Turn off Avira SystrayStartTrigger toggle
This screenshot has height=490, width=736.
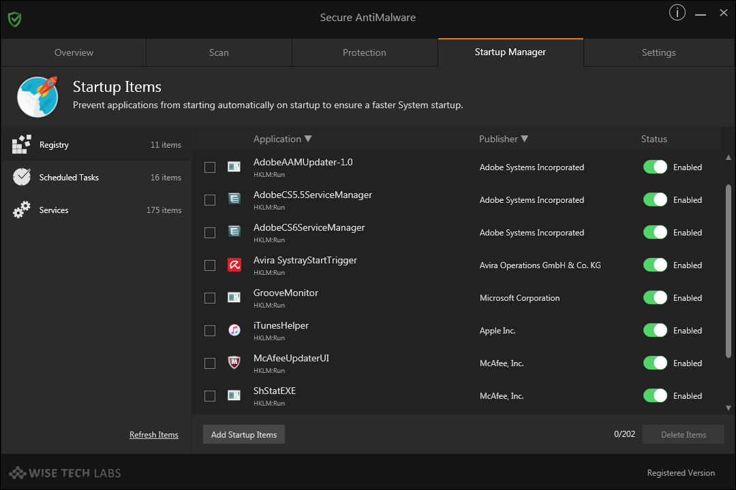tap(655, 265)
